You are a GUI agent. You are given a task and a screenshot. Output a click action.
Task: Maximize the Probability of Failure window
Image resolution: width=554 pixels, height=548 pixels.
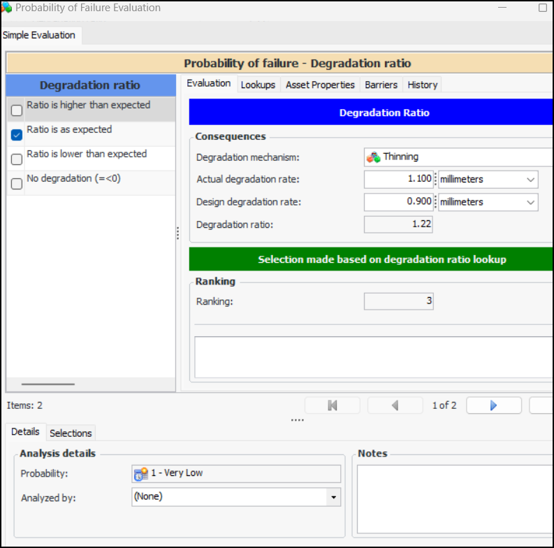point(543,8)
